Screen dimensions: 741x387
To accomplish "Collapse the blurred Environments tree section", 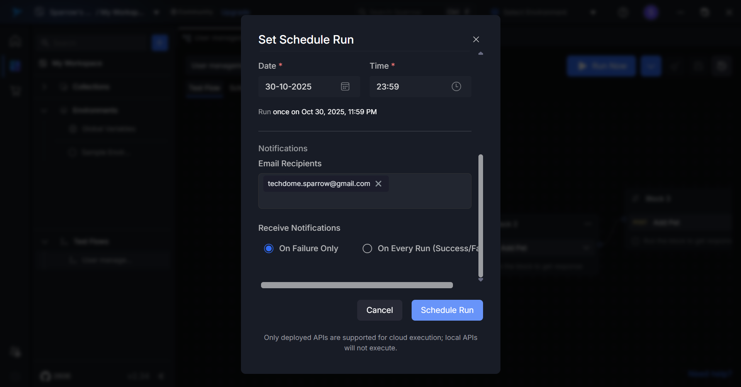I will coord(45,111).
